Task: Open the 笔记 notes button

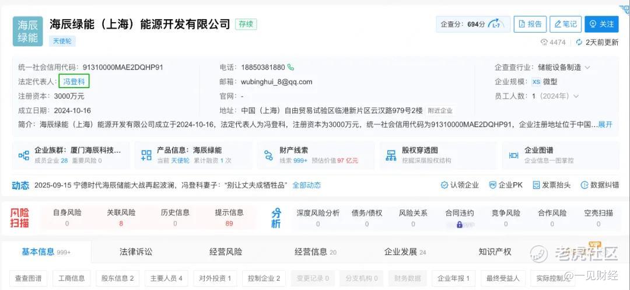Action: pos(565,24)
